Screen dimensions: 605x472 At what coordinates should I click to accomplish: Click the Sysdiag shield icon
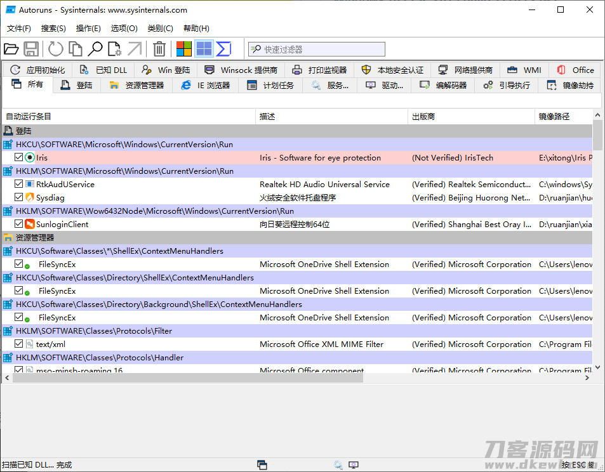[30, 197]
